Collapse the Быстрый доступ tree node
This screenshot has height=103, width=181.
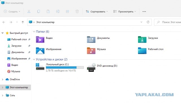coord(3,33)
